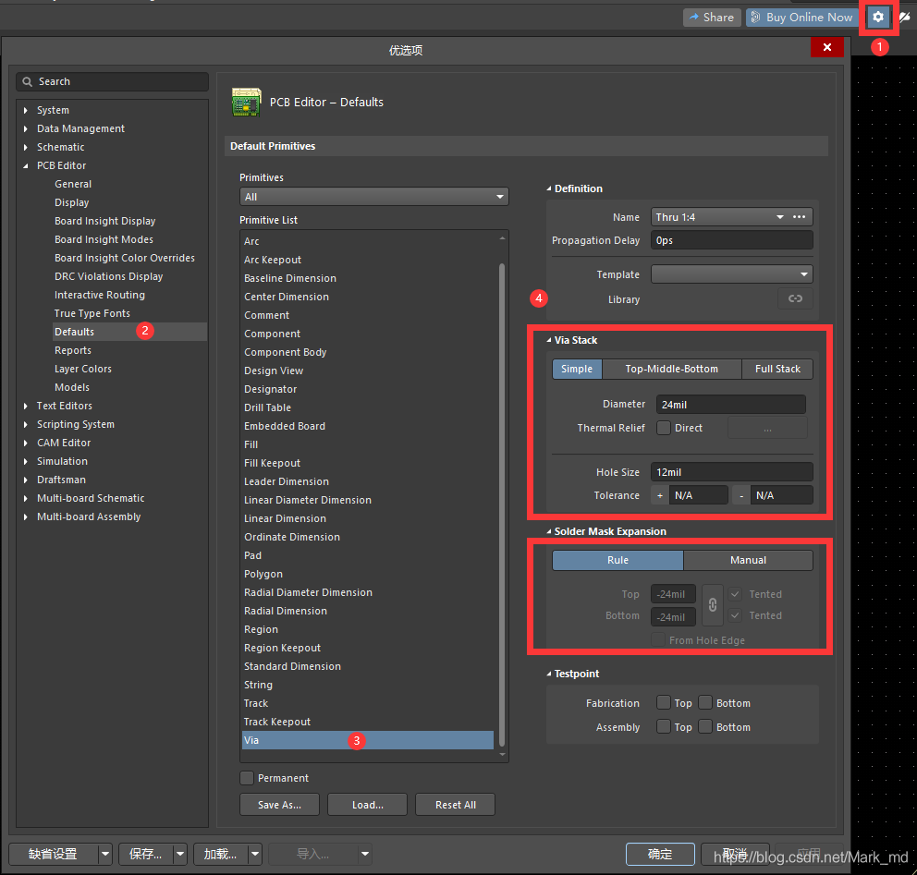The image size is (917, 875).
Task: Expand the System tree node
Action: click(x=26, y=110)
